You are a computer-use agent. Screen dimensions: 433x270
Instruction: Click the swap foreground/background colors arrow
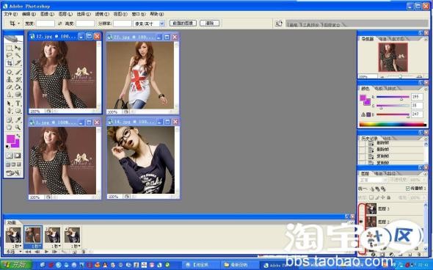[x=18, y=136]
